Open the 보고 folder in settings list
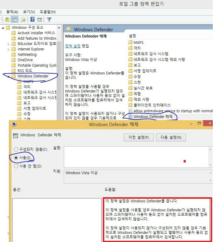Viewport: 213px width, 242px height. click(x=135, y=65)
